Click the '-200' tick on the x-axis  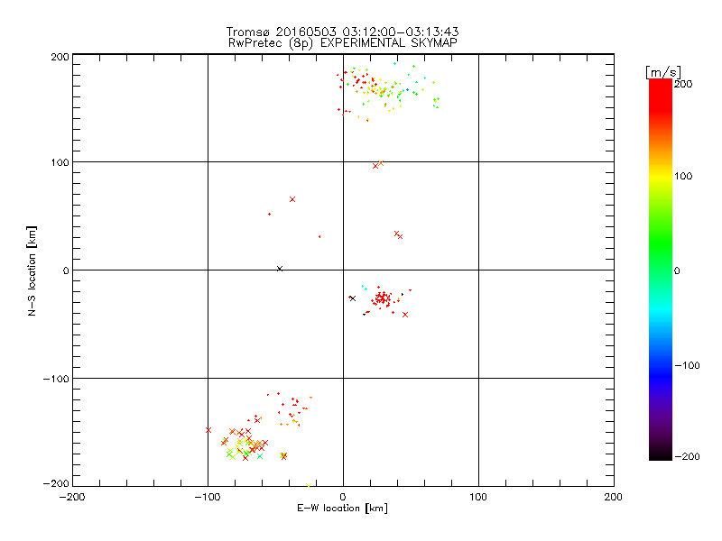click(72, 497)
